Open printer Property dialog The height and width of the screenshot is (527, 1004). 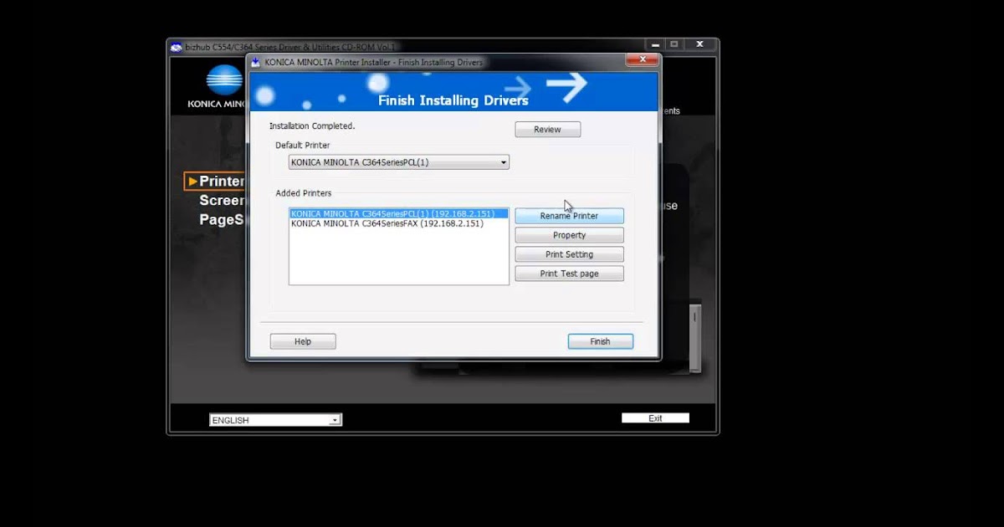pos(569,235)
